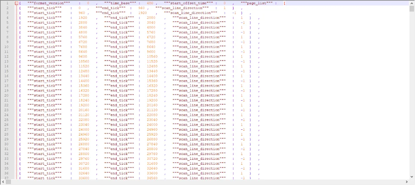Click the horizontal scrollbar thumb
Screen dimensions: 415x185
[8, 182]
